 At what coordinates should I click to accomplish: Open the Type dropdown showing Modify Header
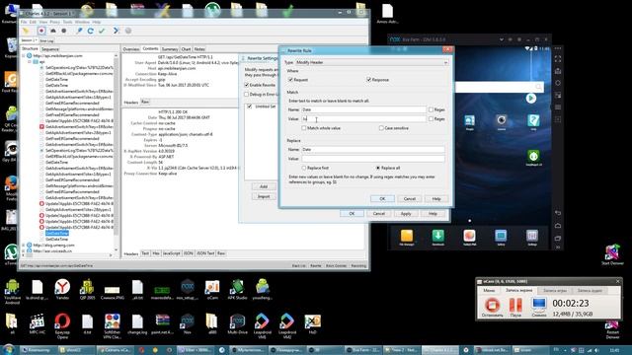click(x=371, y=62)
